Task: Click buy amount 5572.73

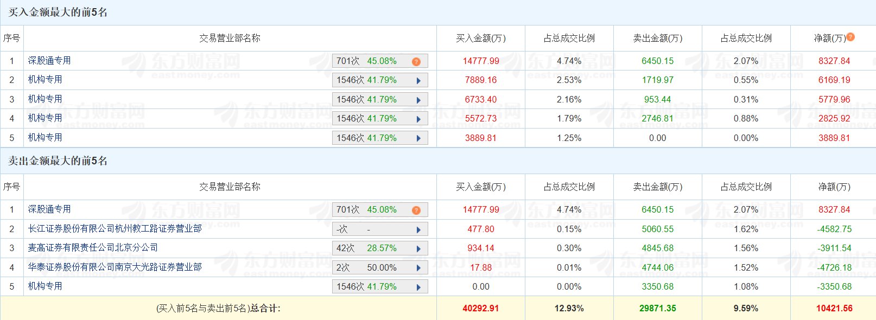Action: [x=481, y=118]
